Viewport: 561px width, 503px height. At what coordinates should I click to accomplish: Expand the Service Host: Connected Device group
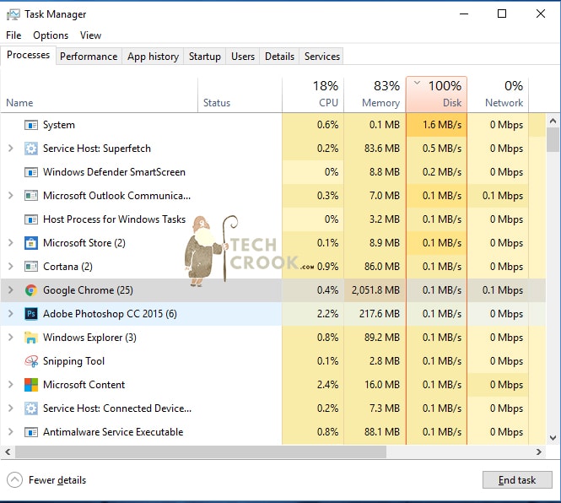pyautogui.click(x=11, y=408)
